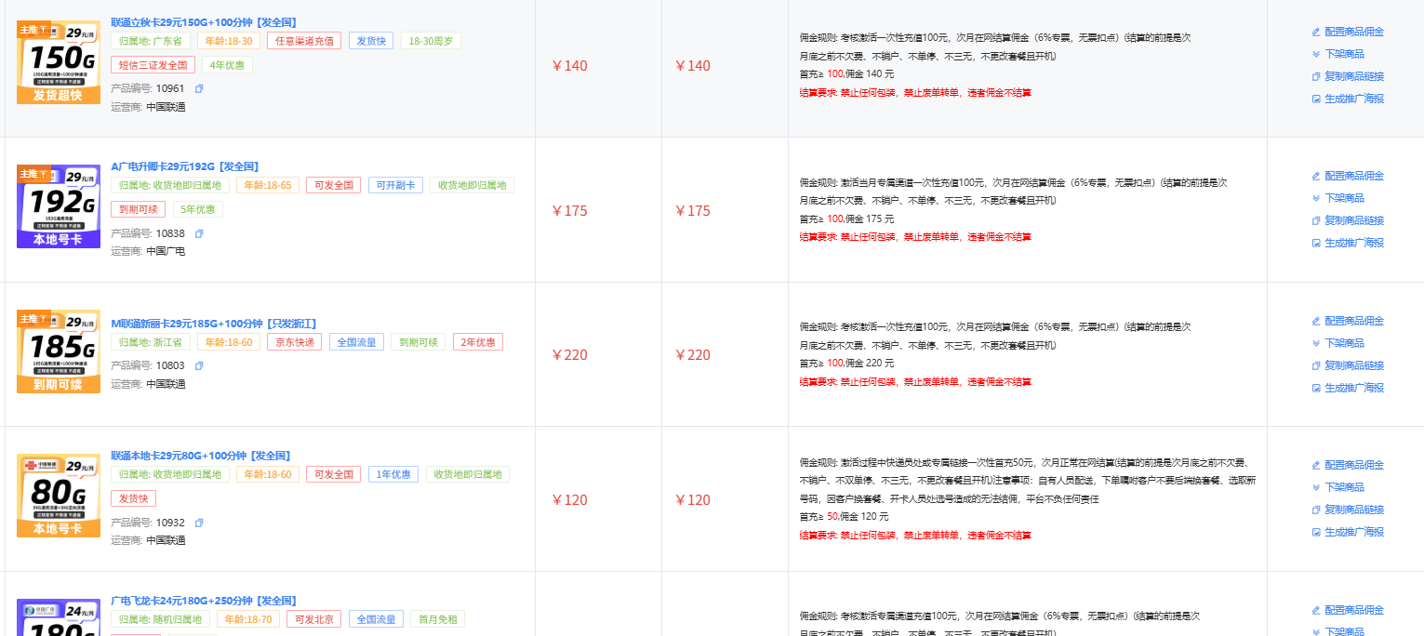The image size is (1424, 636).
Task: Click the 192G 本地号卡 product thumbnail
Action: [x=58, y=207]
